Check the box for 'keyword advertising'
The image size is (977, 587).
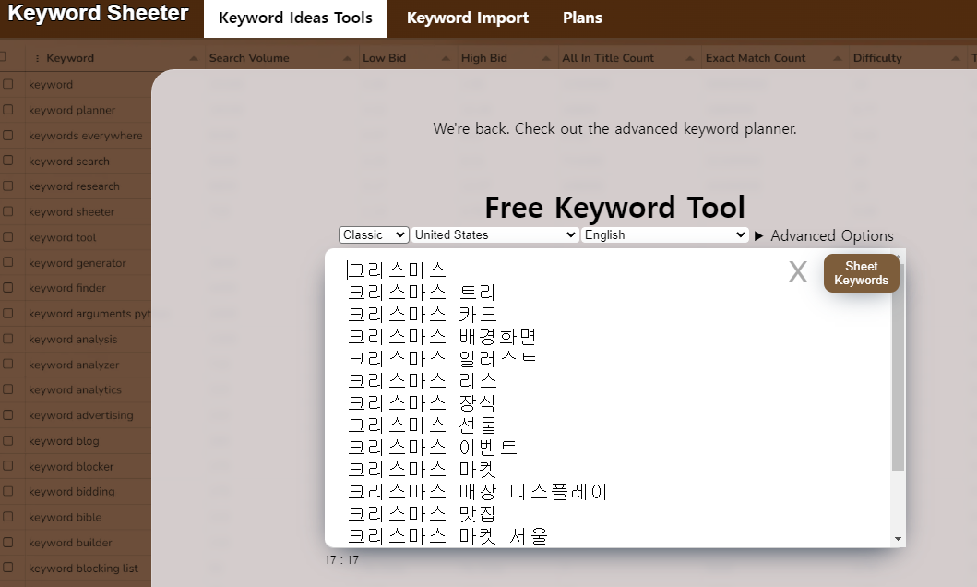click(x=7, y=414)
